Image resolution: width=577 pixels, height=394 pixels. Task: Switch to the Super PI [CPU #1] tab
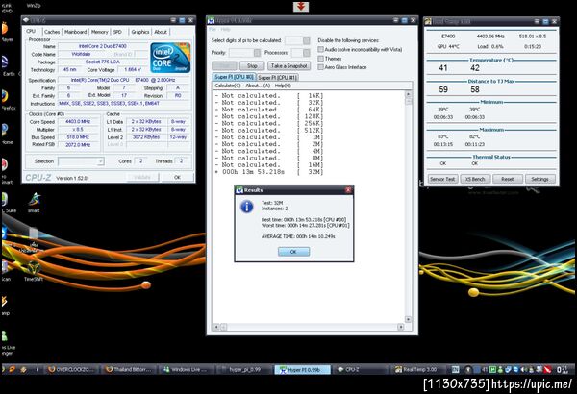tap(277, 77)
